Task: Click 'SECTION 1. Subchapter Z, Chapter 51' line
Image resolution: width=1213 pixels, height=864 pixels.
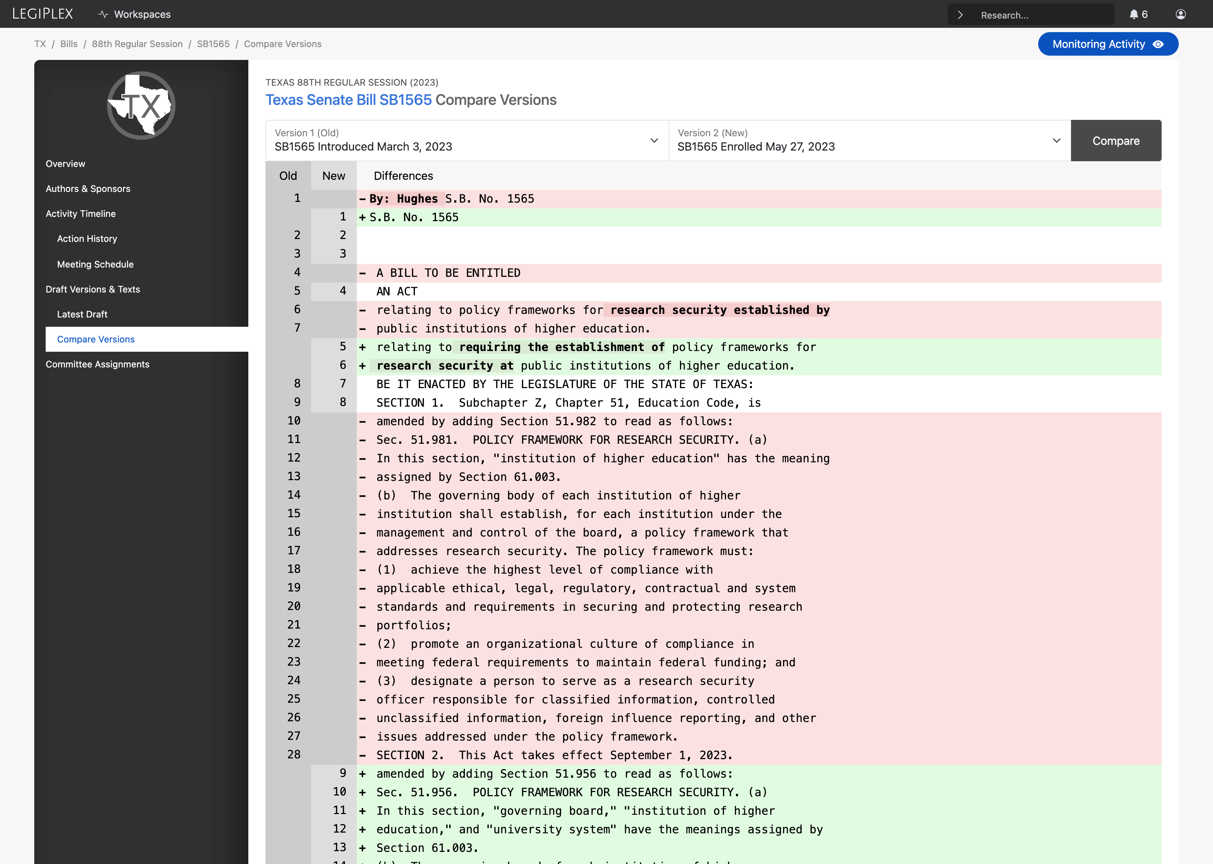Action: [758, 403]
